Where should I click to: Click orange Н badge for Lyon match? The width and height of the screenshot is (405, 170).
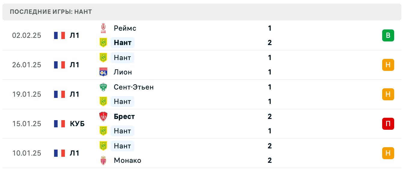click(x=388, y=65)
